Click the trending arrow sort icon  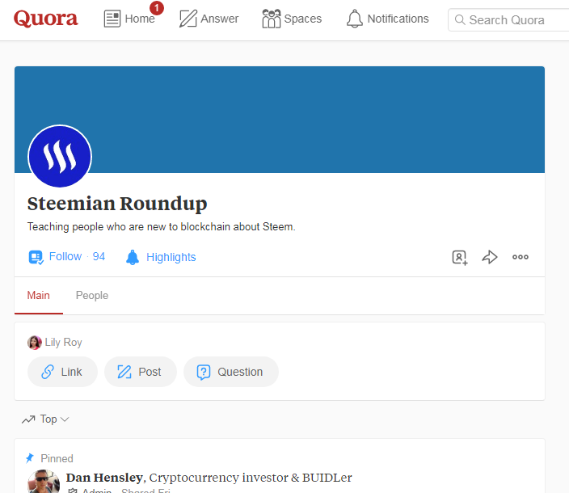coord(28,419)
